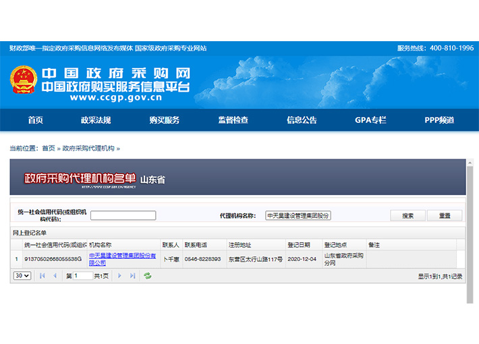Image resolution: width=479 pixels, height=344 pixels.
Task: Select phone cell 0546-8228393
Action: pyautogui.click(x=204, y=259)
